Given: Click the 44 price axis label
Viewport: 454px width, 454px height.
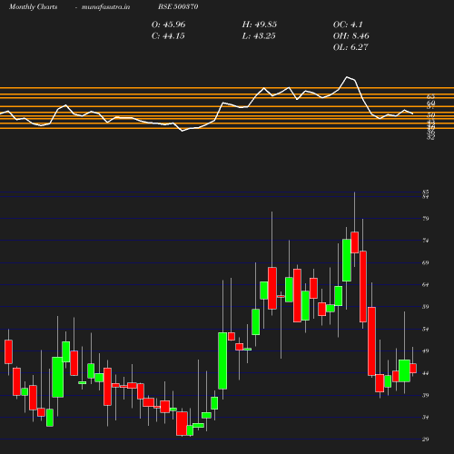Looking at the screenshot, I should tap(426, 373).
